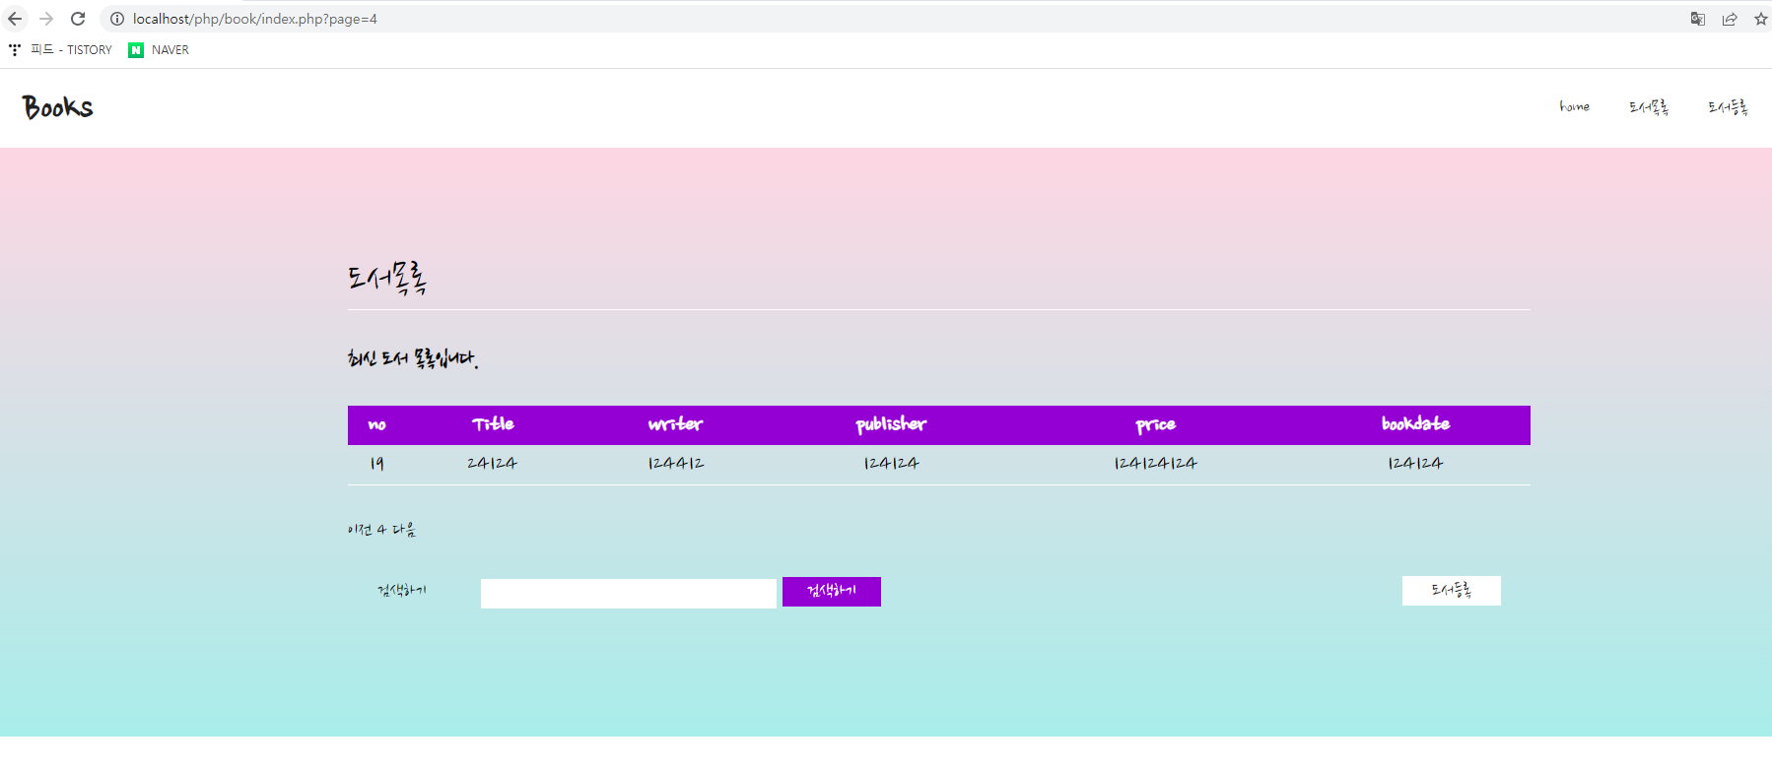Click the publisher column header
The image size is (1772, 769).
pos(891,424)
